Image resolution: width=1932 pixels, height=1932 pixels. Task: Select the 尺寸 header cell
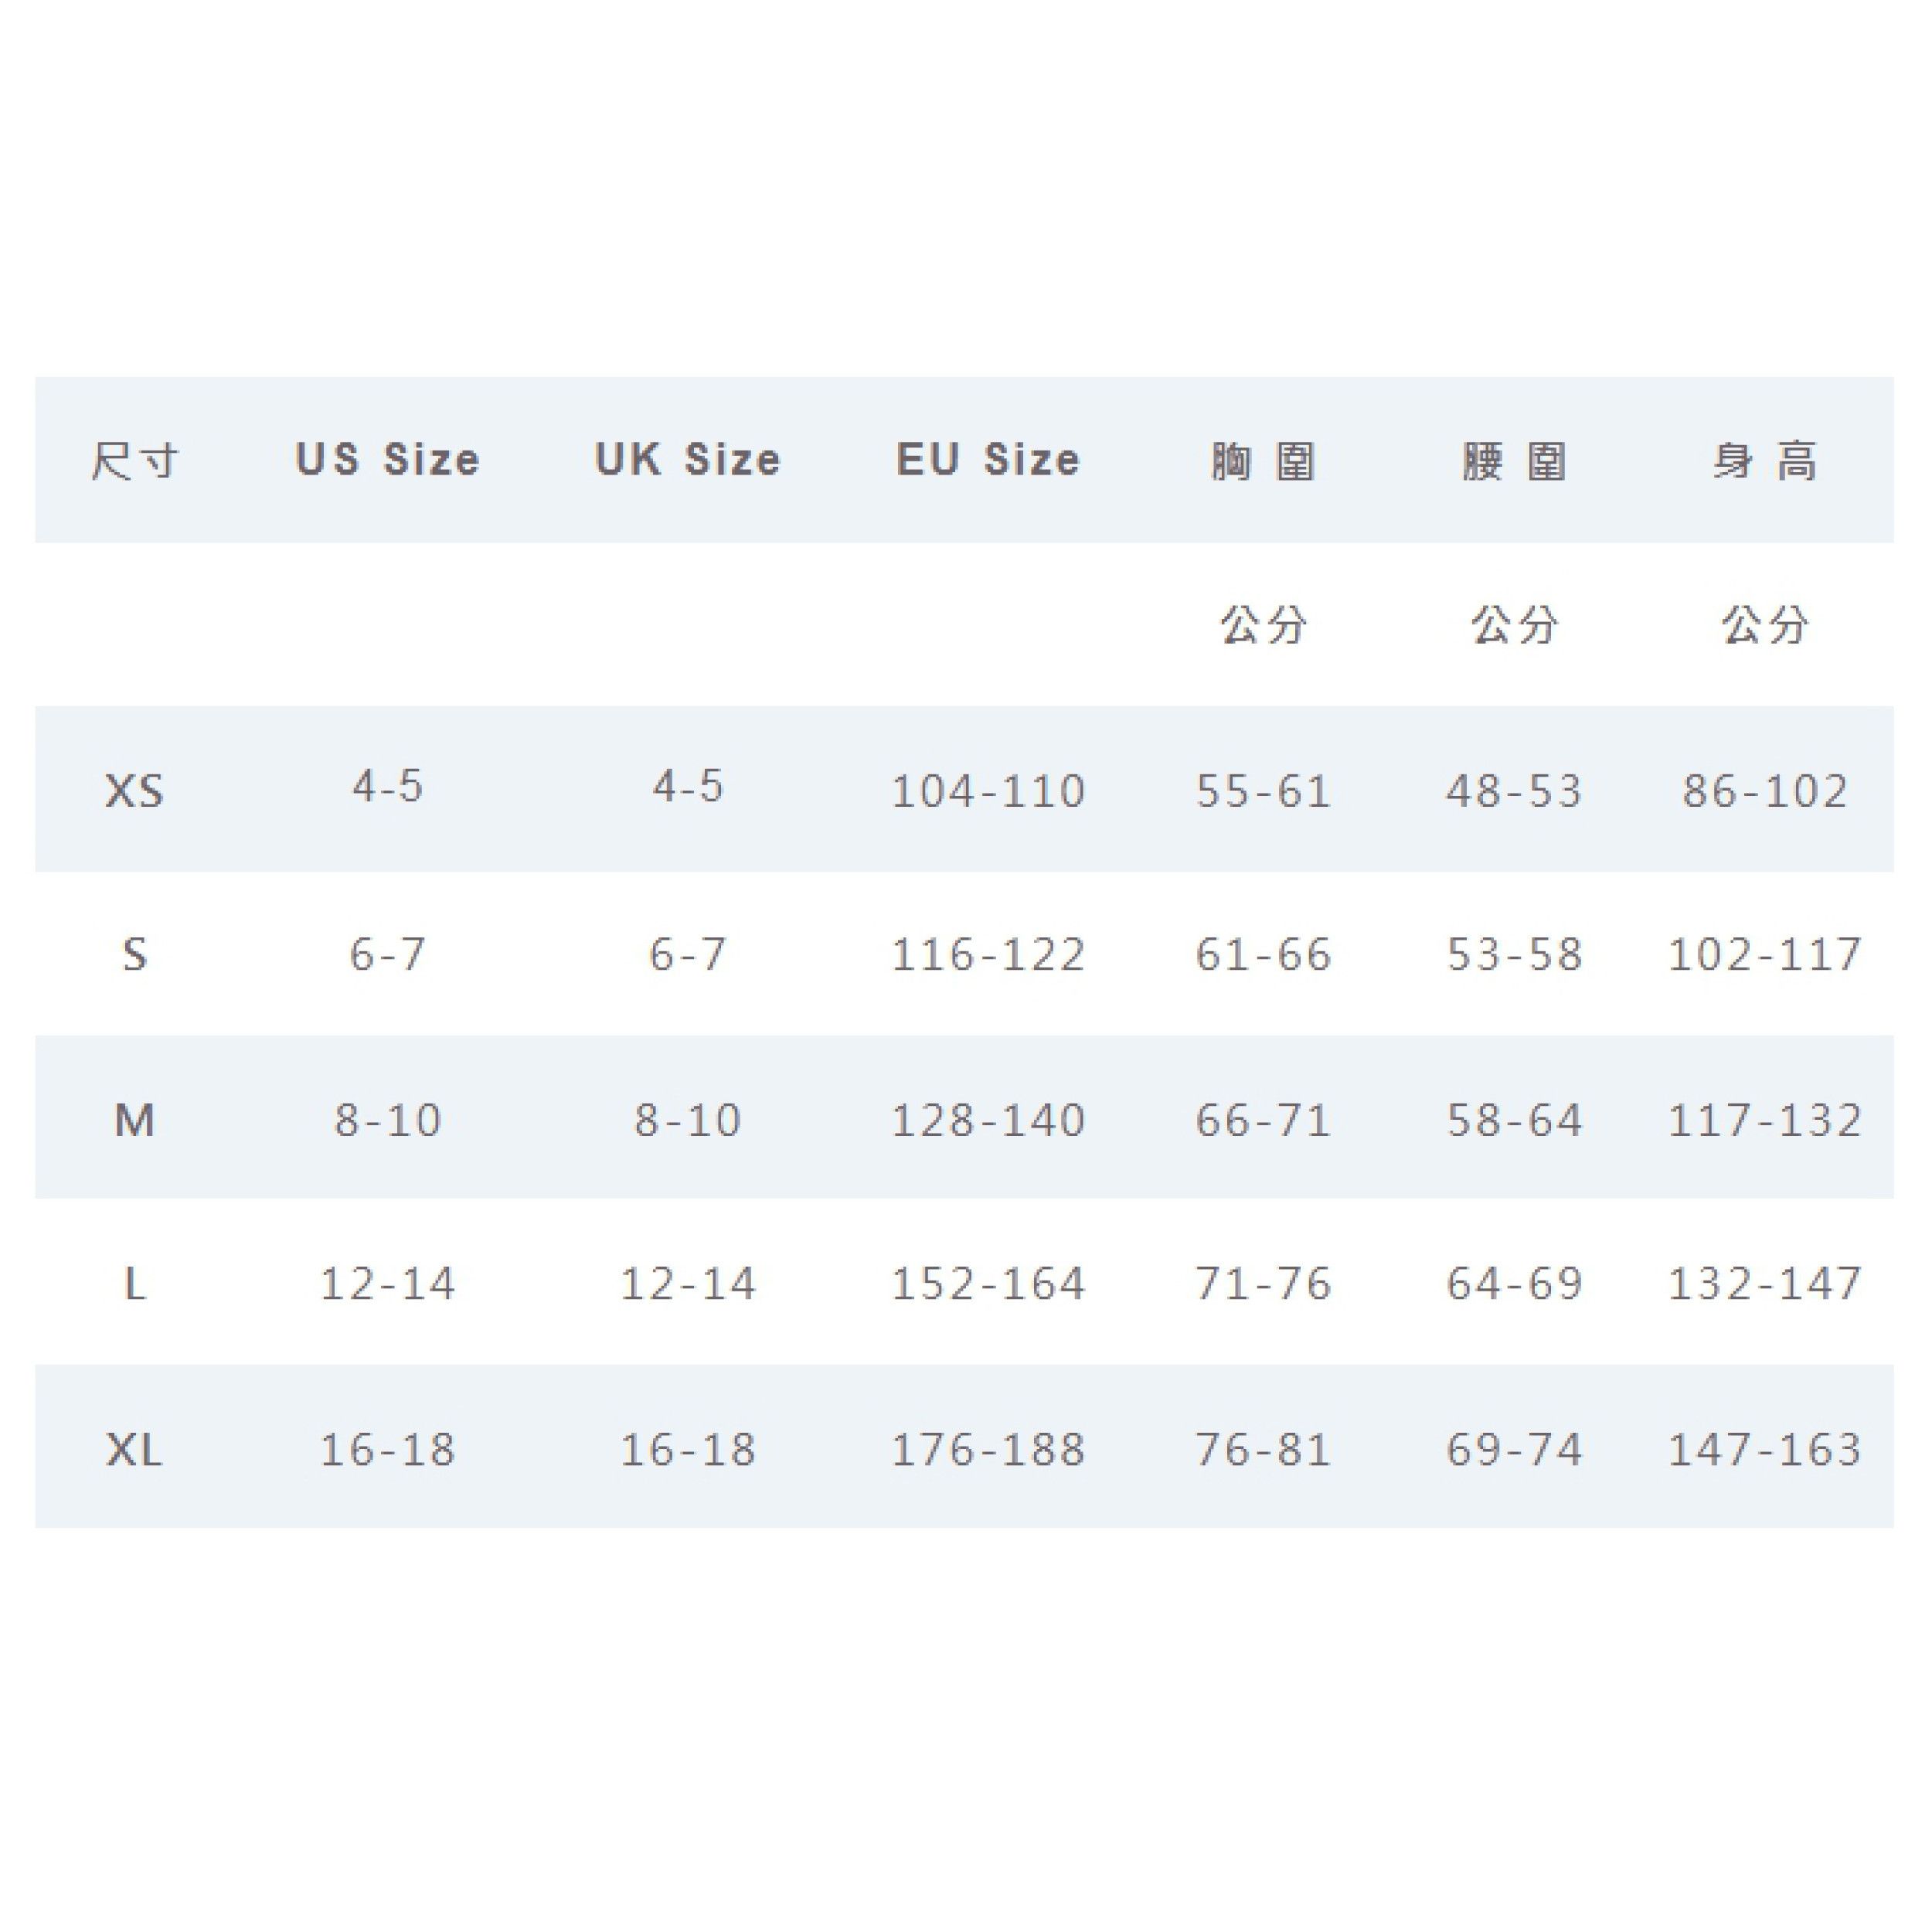(135, 461)
